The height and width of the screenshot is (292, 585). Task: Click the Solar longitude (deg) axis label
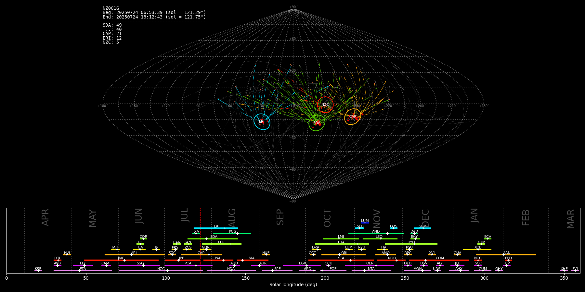click(x=293, y=285)
